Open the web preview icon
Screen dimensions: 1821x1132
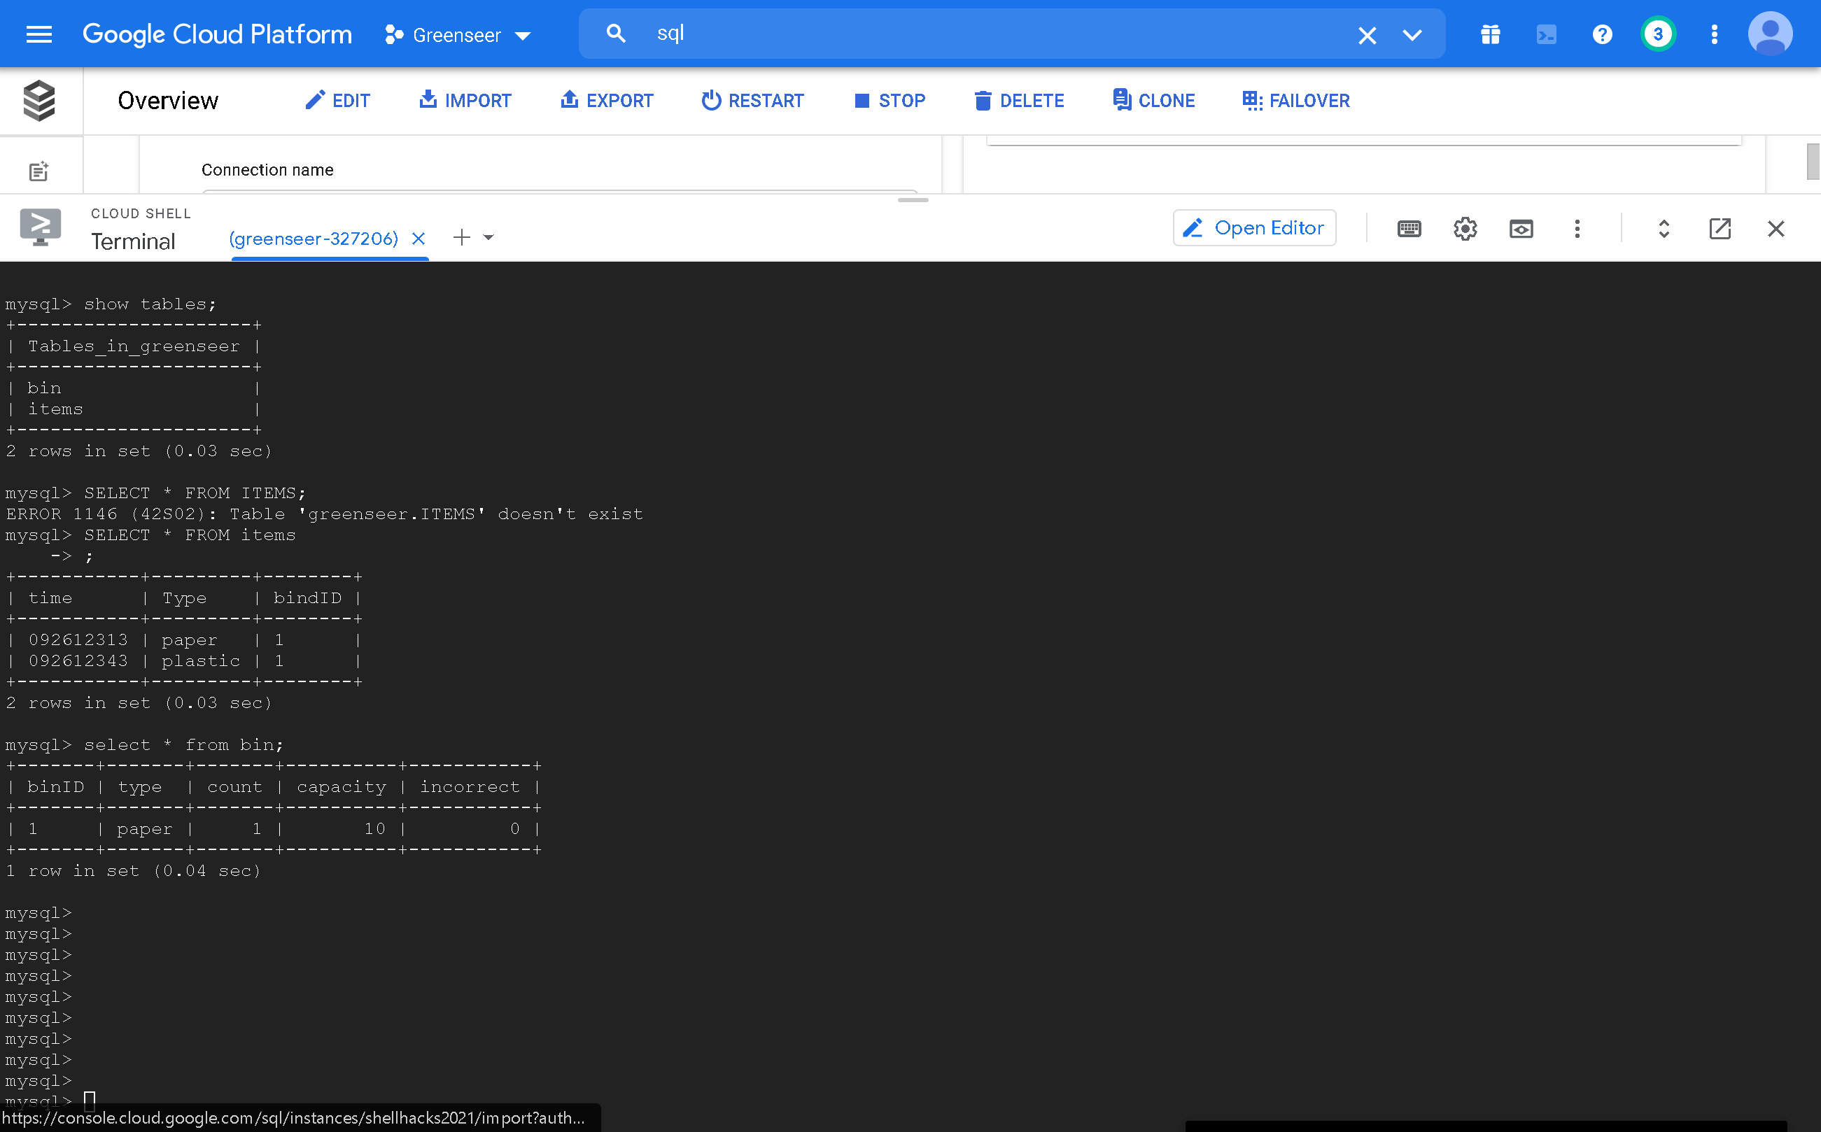pyautogui.click(x=1521, y=228)
